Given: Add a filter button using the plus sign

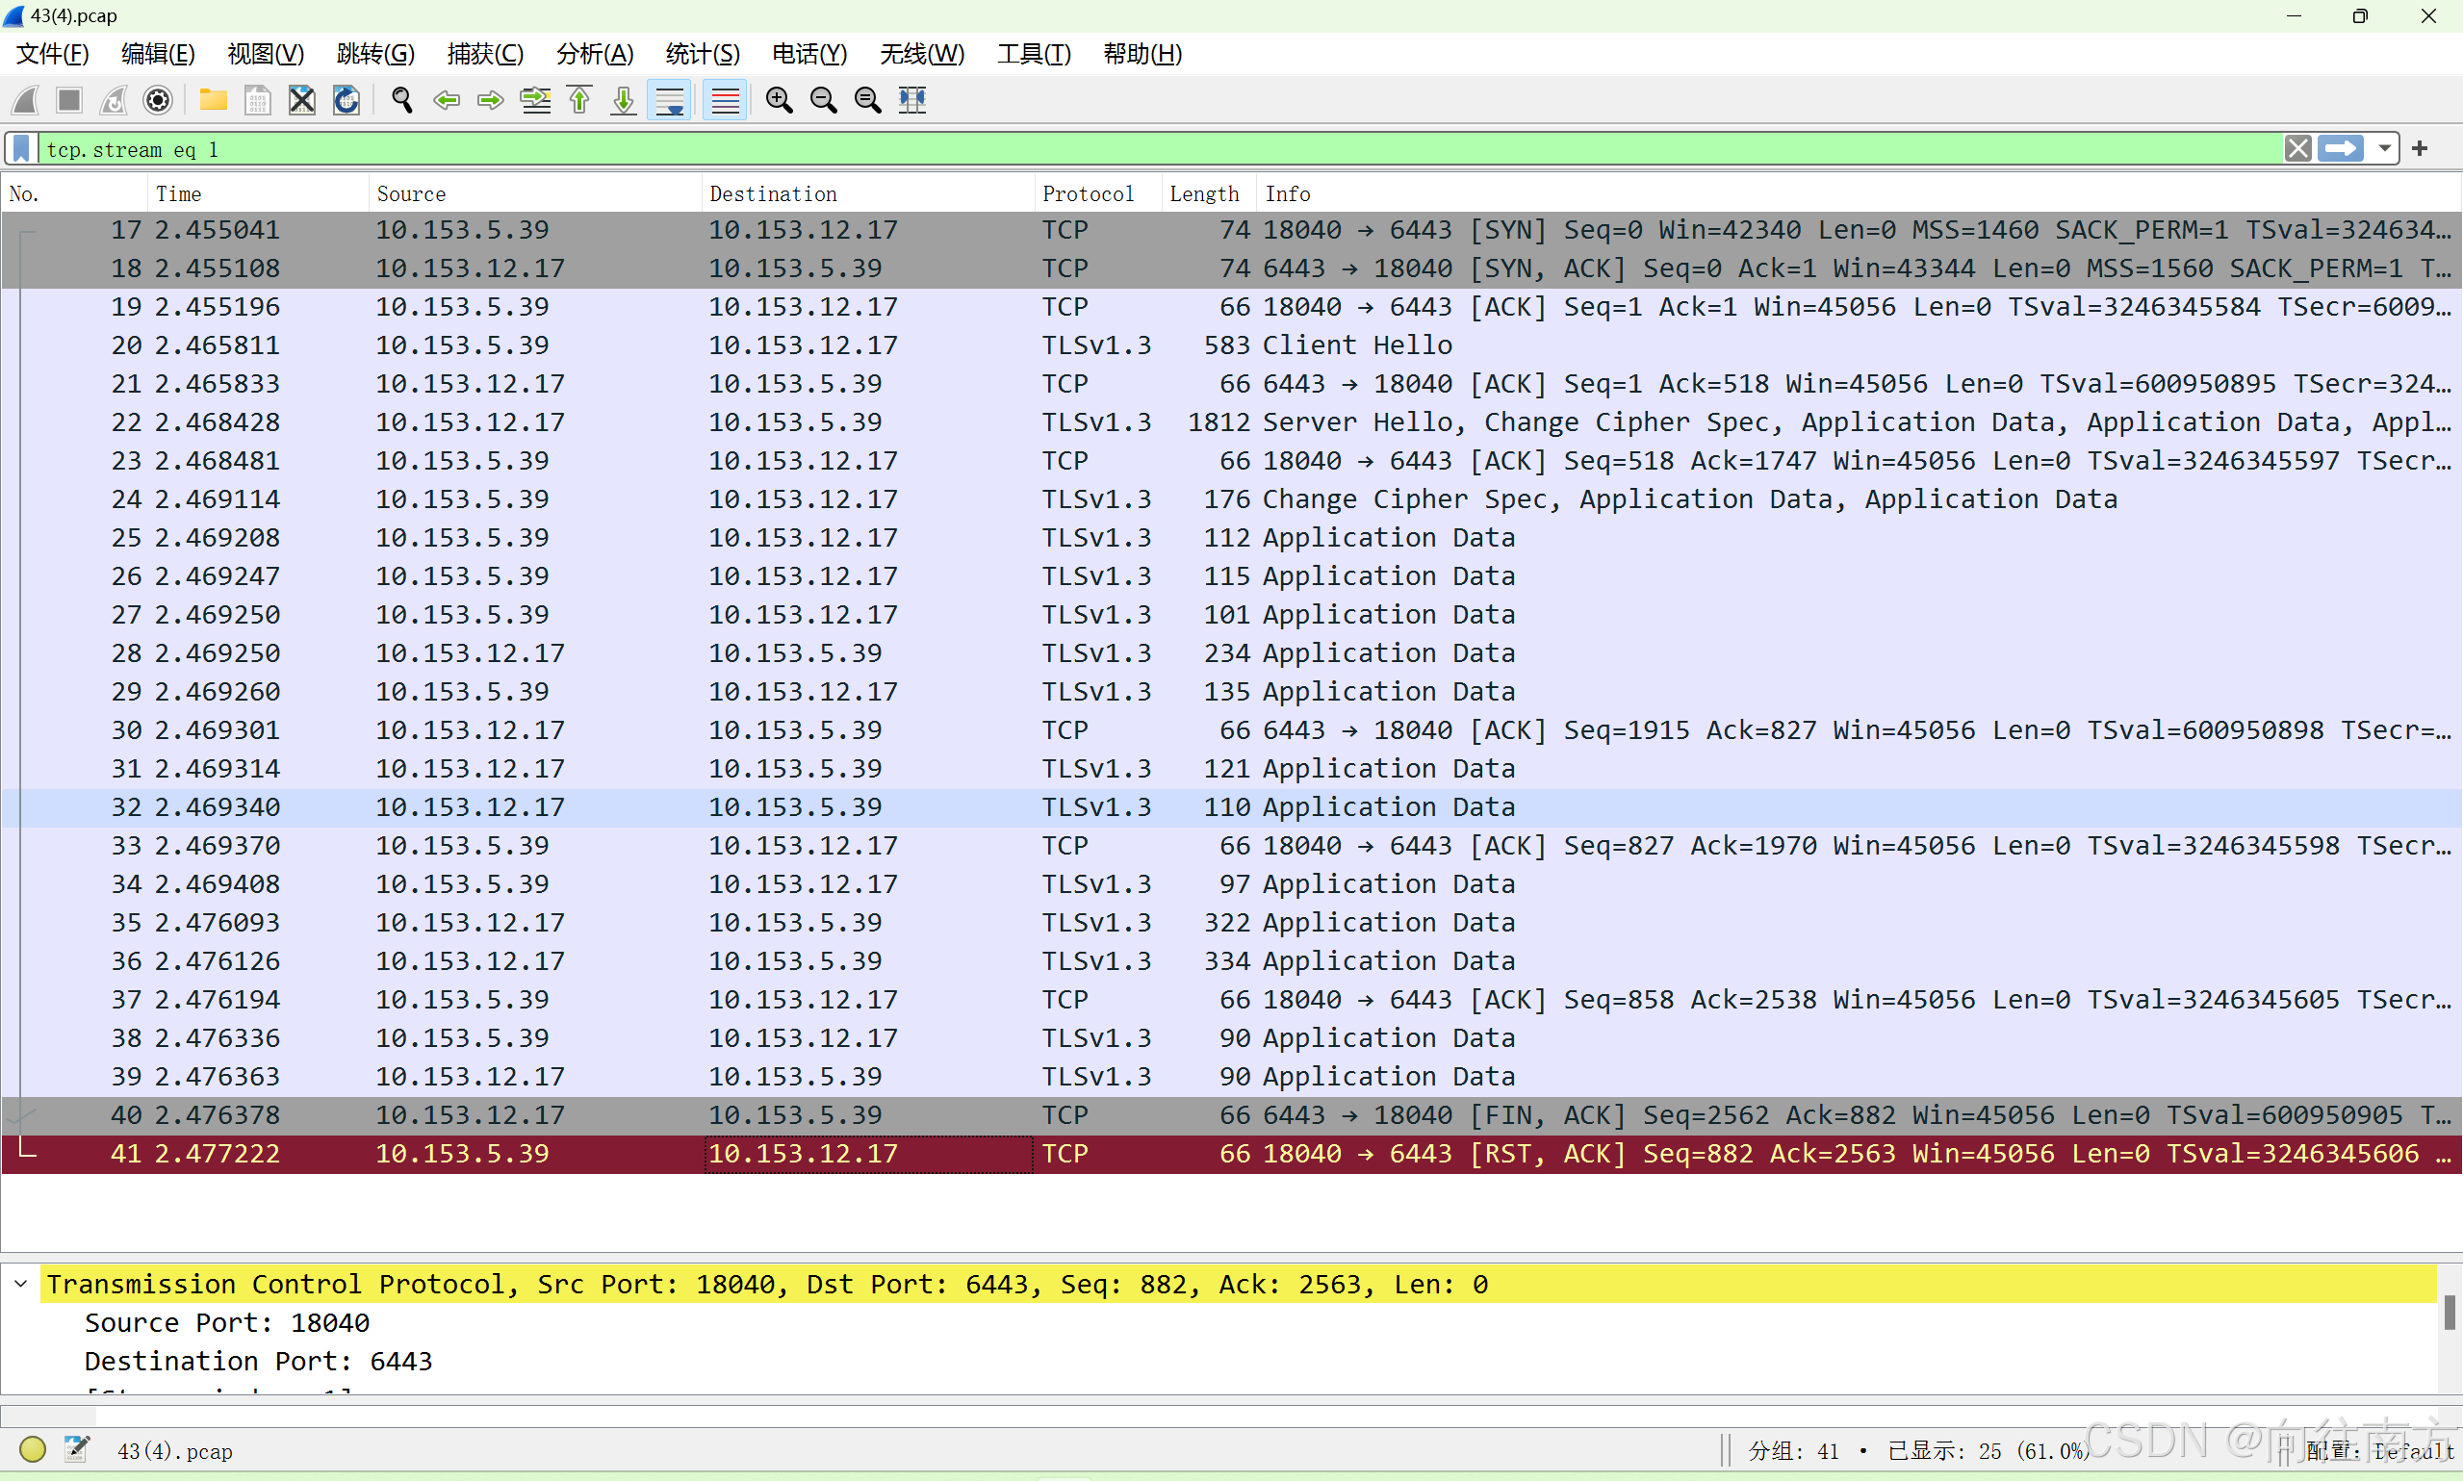Looking at the screenshot, I should [2419, 147].
